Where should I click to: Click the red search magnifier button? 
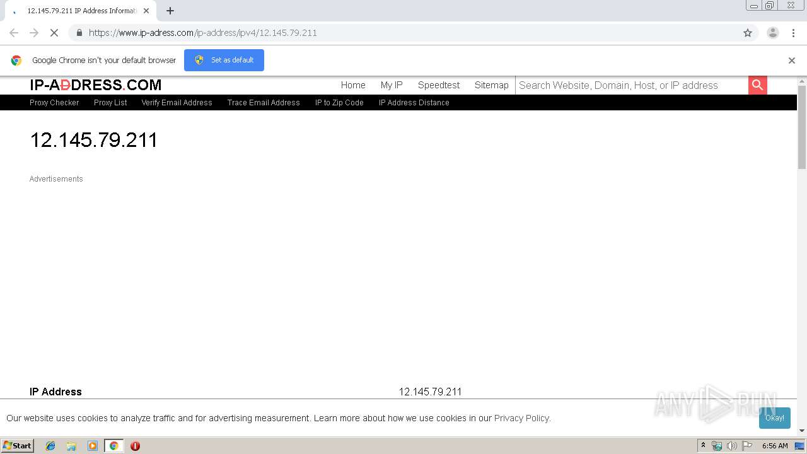click(x=758, y=85)
